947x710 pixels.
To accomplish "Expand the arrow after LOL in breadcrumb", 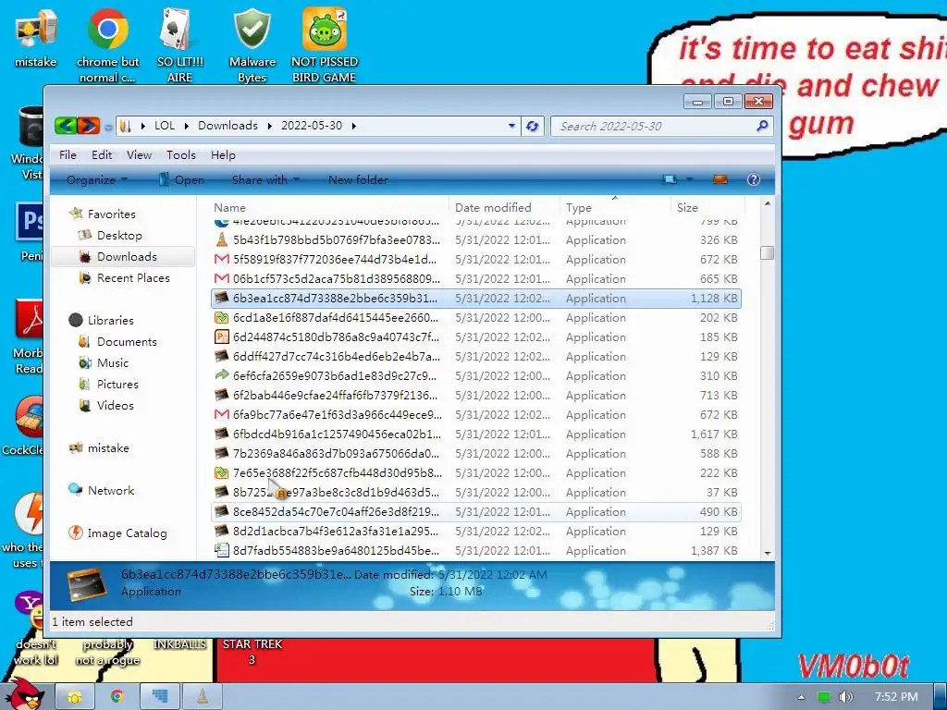I will 186,126.
